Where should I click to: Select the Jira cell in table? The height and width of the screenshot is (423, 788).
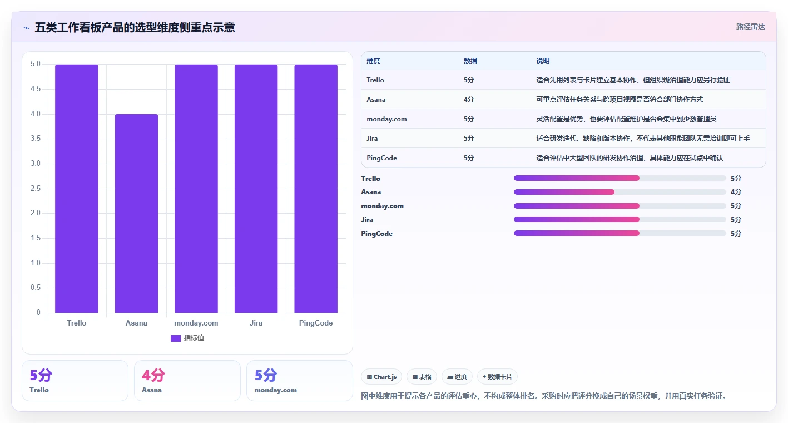point(372,139)
